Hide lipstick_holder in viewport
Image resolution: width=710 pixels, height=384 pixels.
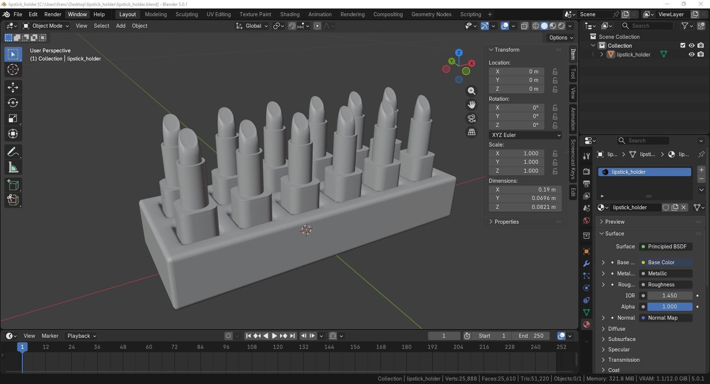(x=691, y=54)
